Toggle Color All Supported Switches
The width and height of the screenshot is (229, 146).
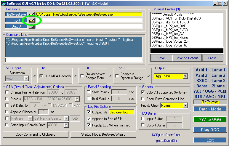143,92
